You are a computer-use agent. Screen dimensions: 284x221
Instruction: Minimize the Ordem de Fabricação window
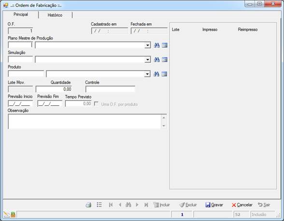click(x=250, y=4)
